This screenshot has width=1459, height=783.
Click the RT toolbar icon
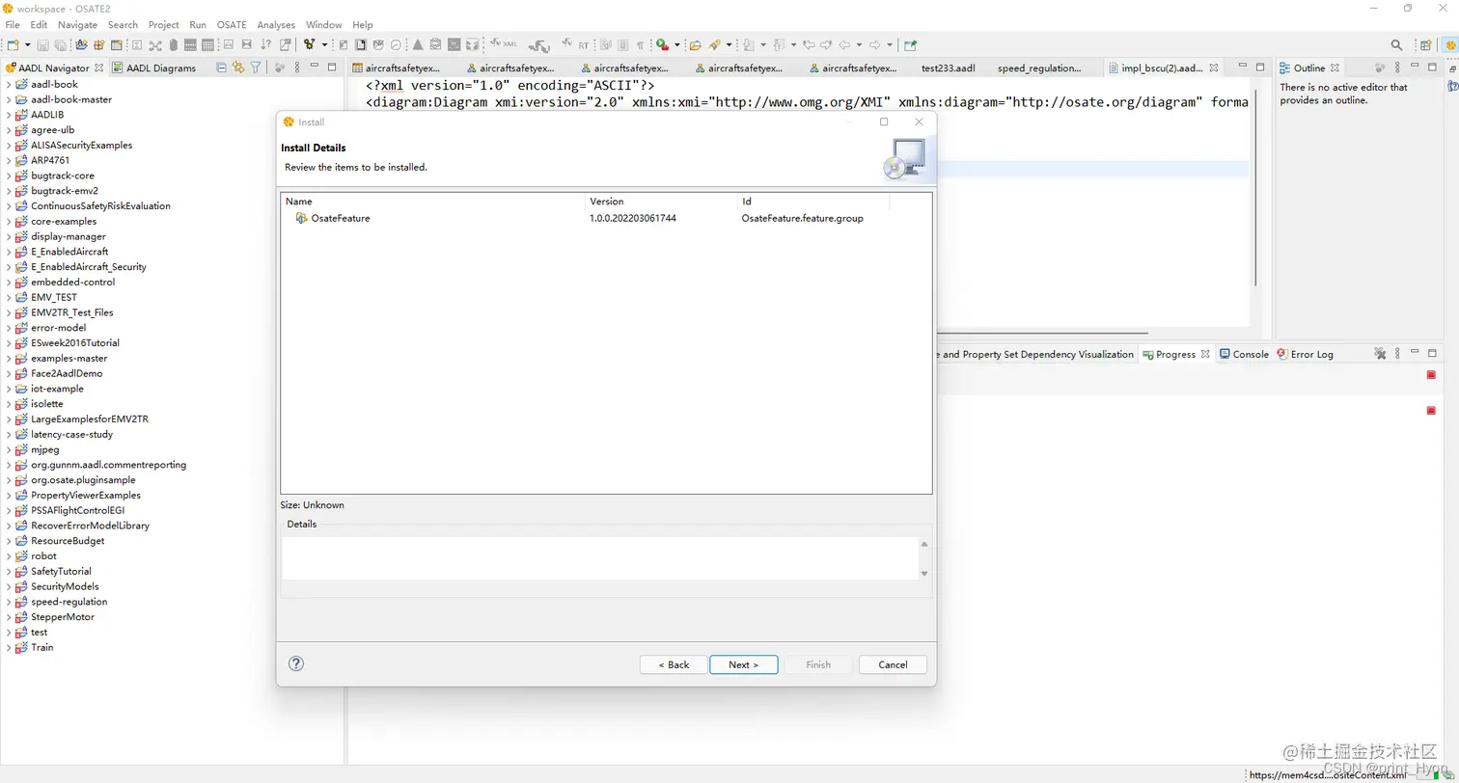pyautogui.click(x=577, y=44)
